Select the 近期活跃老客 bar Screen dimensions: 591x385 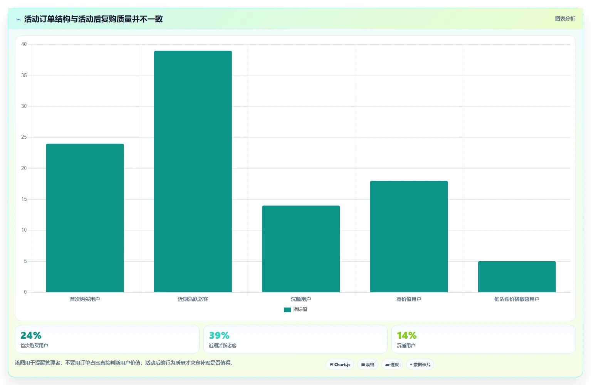click(x=193, y=171)
